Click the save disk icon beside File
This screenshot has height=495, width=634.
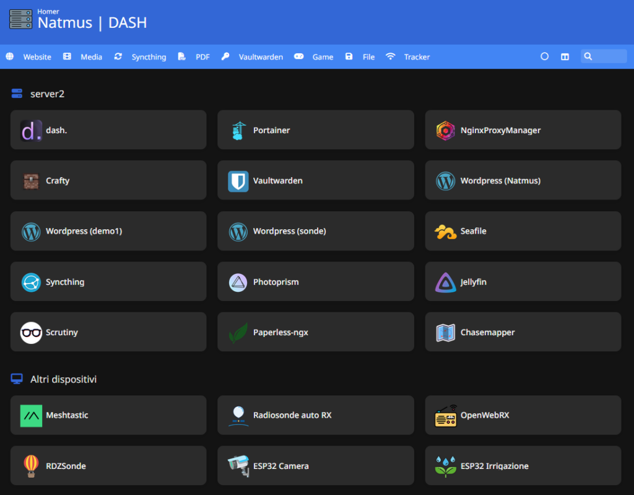click(349, 56)
